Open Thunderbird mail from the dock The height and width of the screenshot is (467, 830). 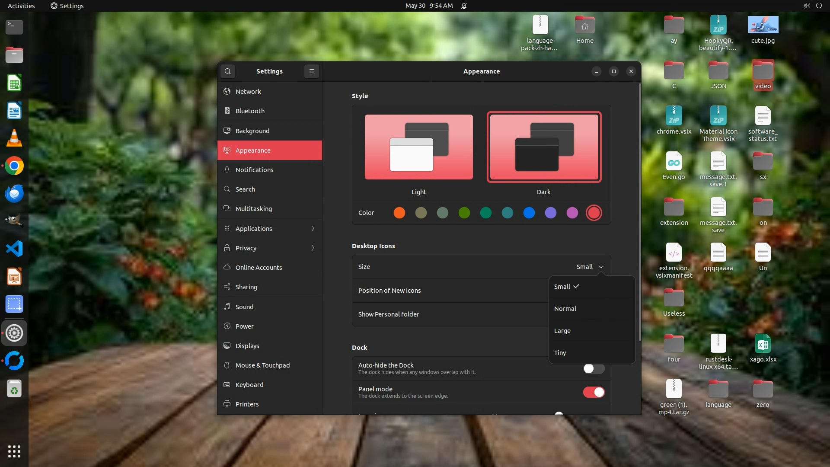click(14, 194)
